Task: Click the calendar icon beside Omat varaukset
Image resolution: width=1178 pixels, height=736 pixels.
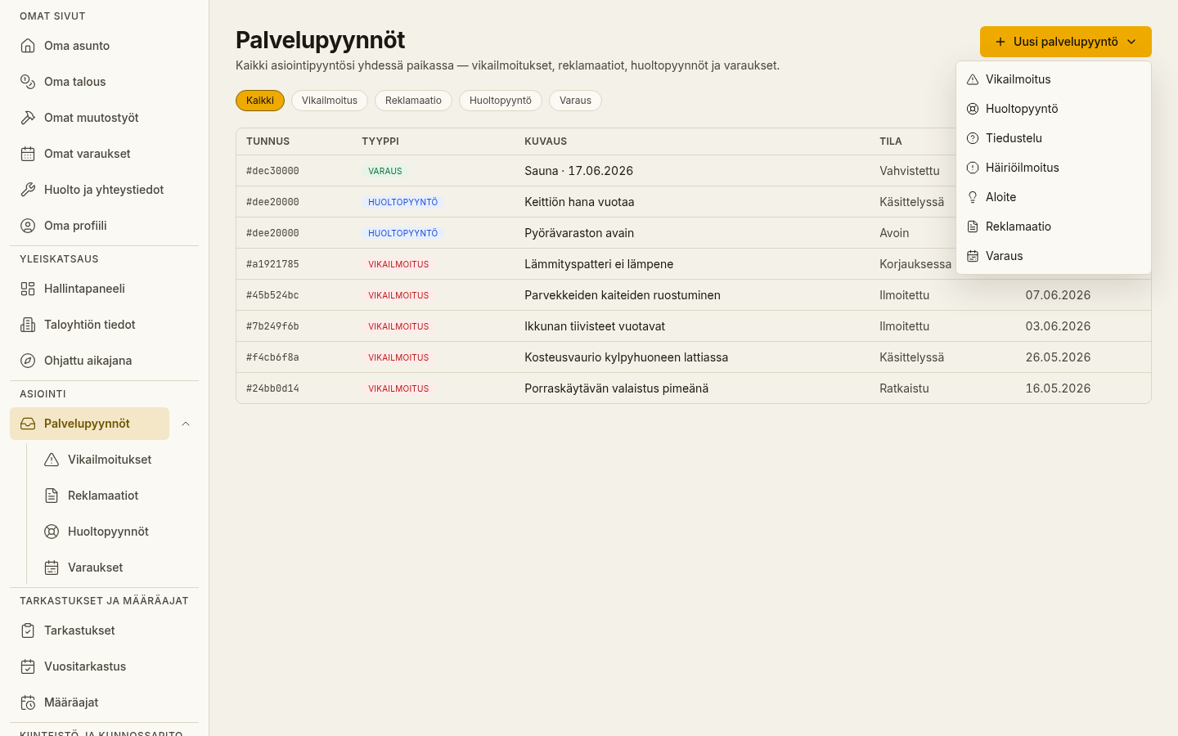Action: point(28,154)
